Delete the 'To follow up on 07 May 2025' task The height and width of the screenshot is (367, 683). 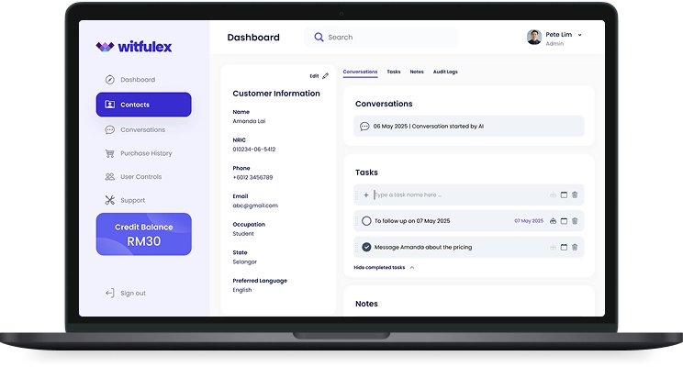click(576, 221)
